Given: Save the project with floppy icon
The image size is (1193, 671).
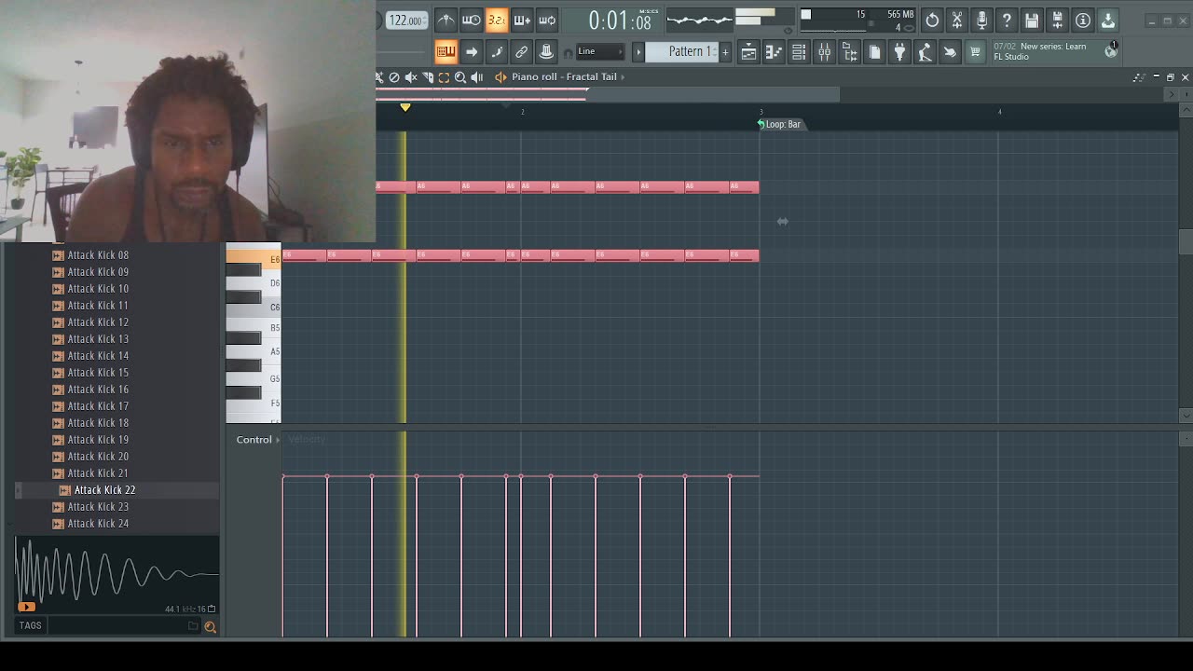Looking at the screenshot, I should tap(1033, 21).
